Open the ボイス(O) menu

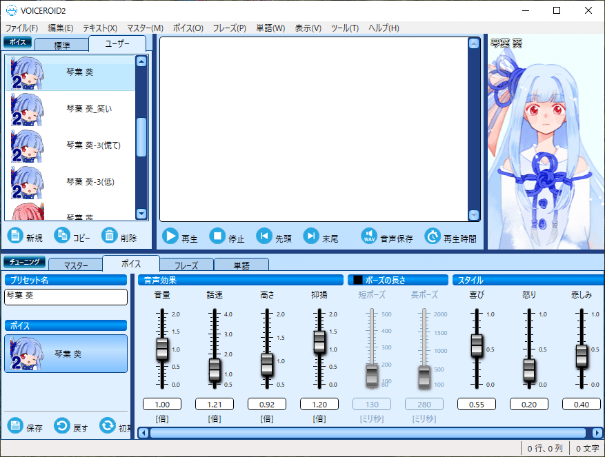pyautogui.click(x=188, y=28)
